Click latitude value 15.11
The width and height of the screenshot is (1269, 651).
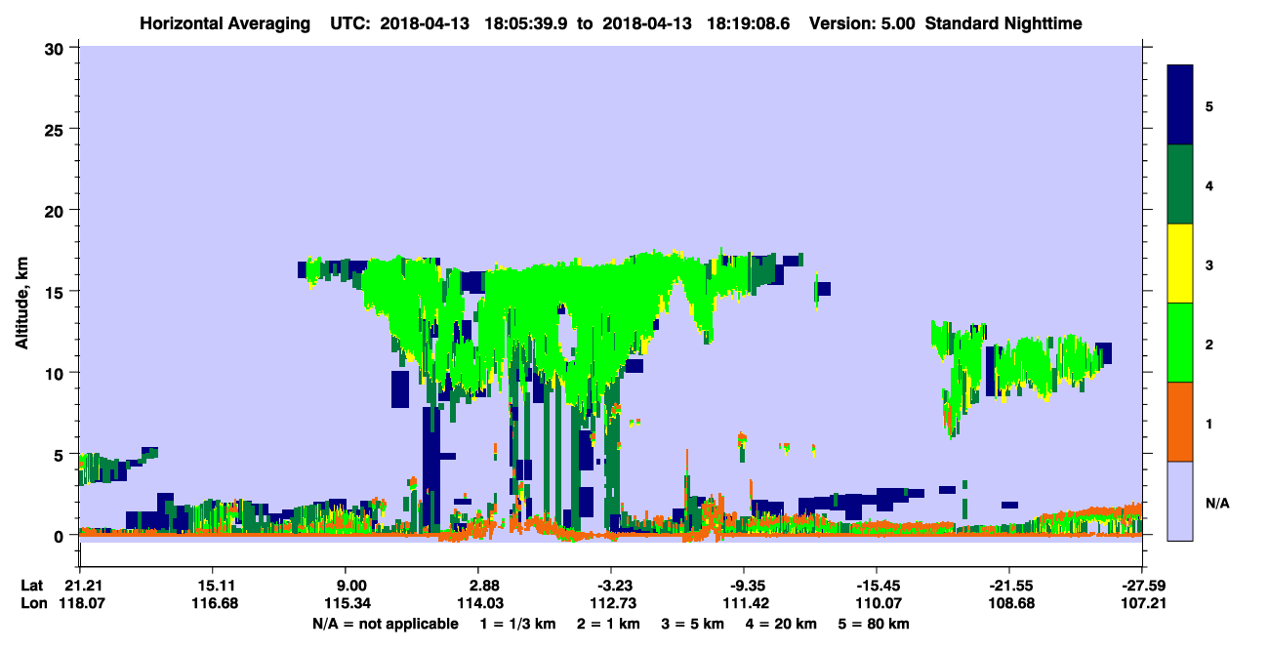212,585
